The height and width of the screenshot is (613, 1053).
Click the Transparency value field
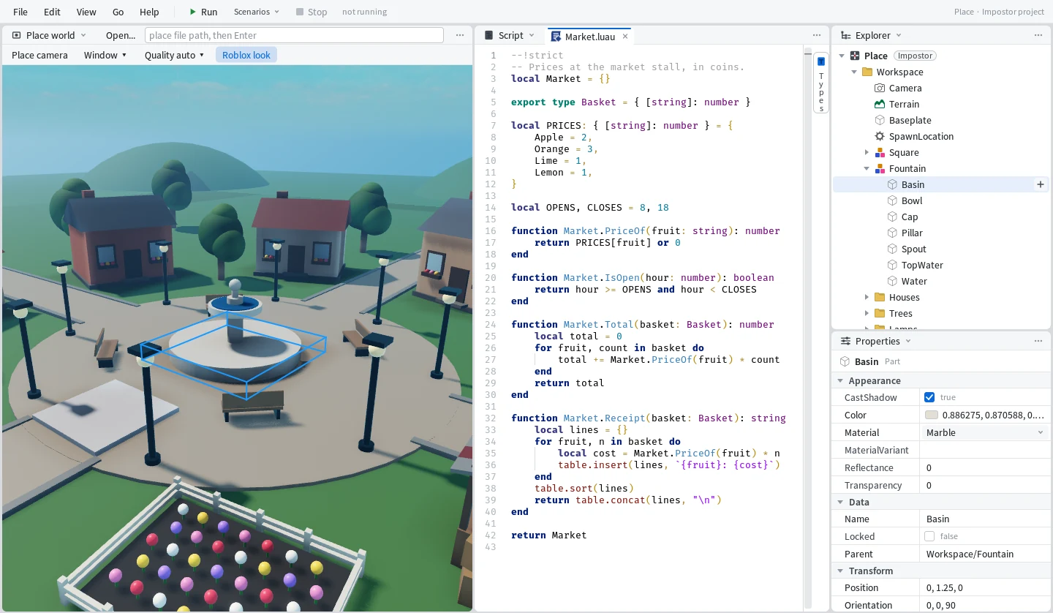pos(985,485)
